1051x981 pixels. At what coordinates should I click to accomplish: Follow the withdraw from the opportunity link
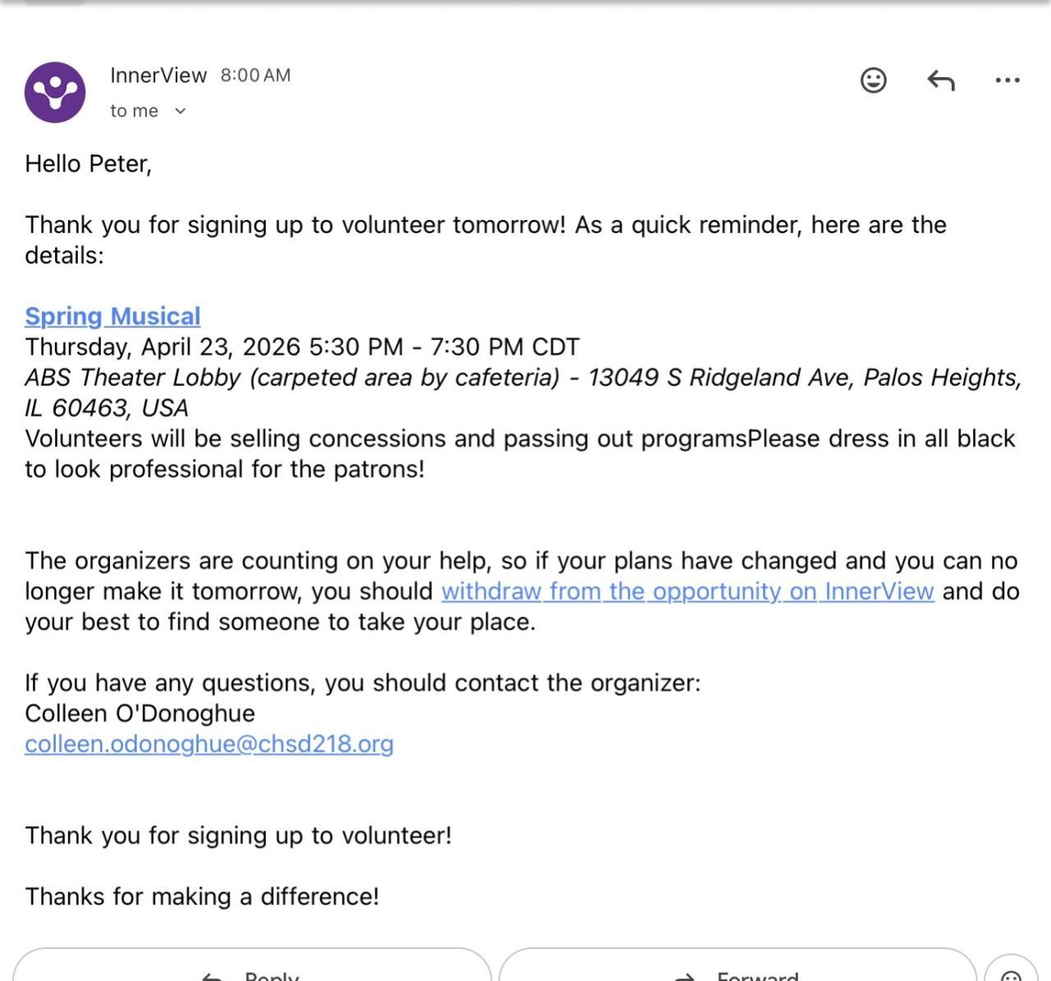click(x=687, y=591)
